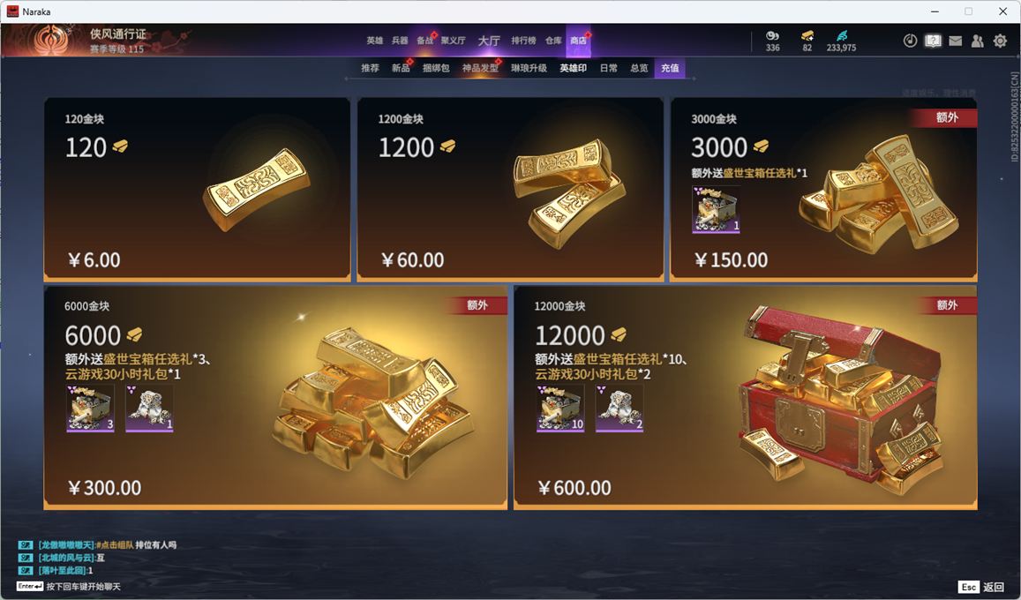This screenshot has height=600, width=1021.
Task: Open the 推荐 recommended sub-tab
Action: [370, 68]
